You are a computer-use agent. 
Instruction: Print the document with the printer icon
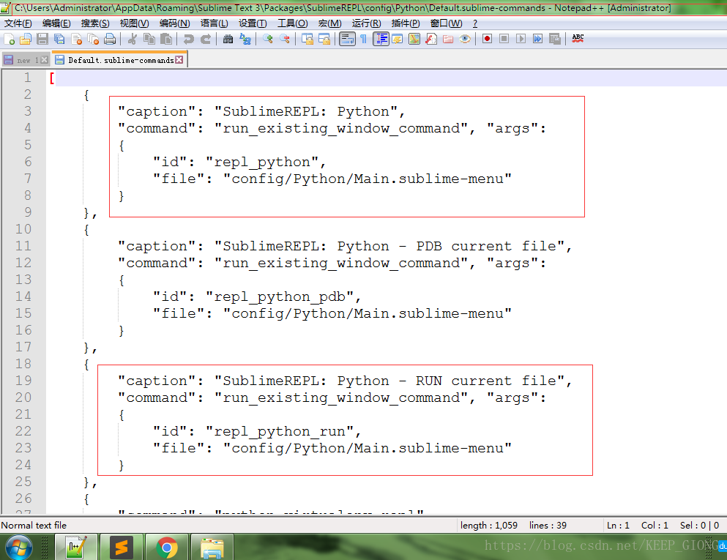pos(110,39)
